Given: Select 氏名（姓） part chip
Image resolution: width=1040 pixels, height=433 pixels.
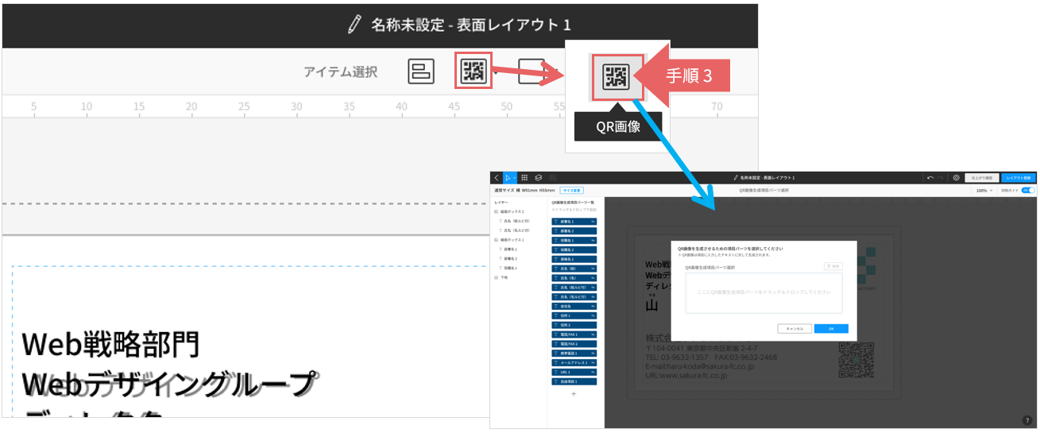Looking at the screenshot, I should click(x=574, y=269).
